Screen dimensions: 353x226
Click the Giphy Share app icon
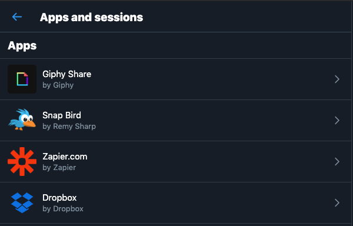pos(22,79)
